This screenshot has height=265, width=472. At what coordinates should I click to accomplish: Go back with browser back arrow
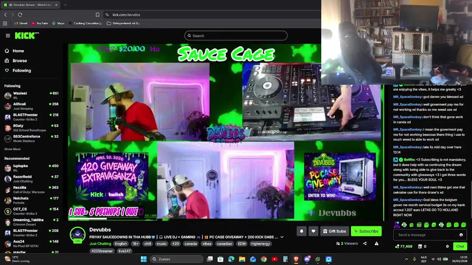[5, 15]
